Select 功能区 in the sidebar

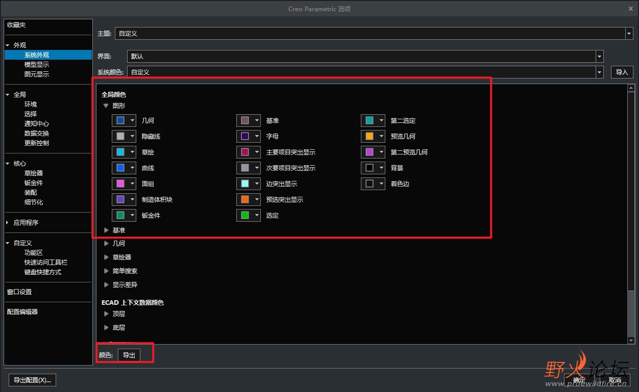tap(34, 253)
